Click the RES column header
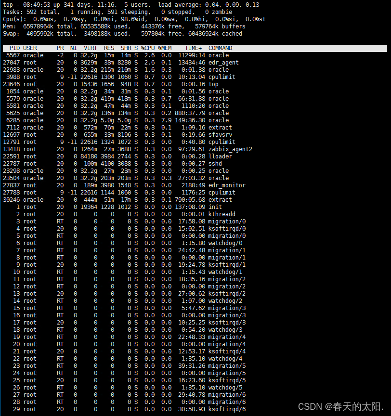The height and width of the screenshot is (416, 391). 109,48
